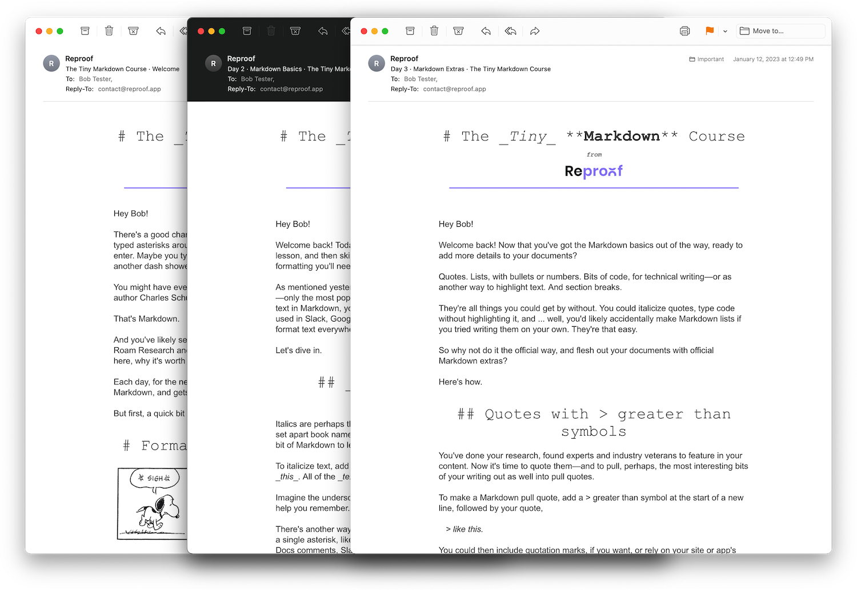Click the contact@reproof.app reply-to address

point(454,89)
